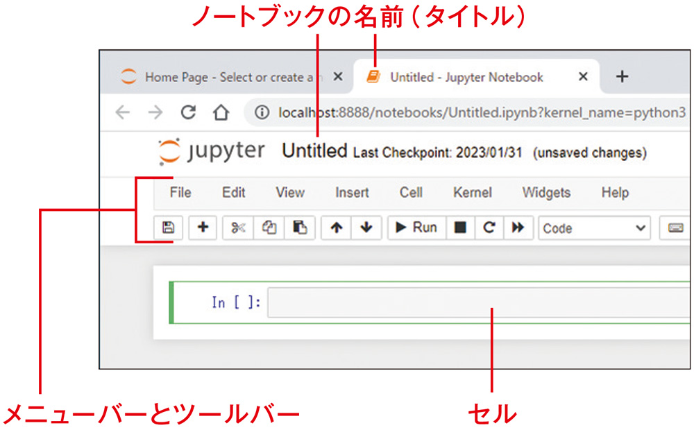Move the selected cell up

[x=337, y=227]
